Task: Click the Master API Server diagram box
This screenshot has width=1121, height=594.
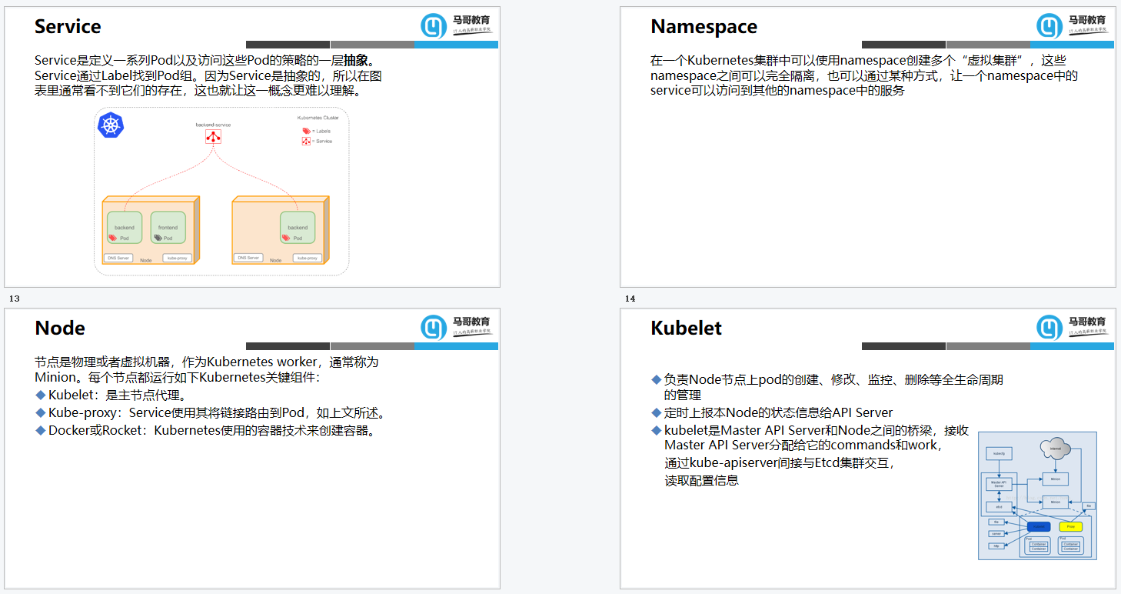Action: [999, 484]
